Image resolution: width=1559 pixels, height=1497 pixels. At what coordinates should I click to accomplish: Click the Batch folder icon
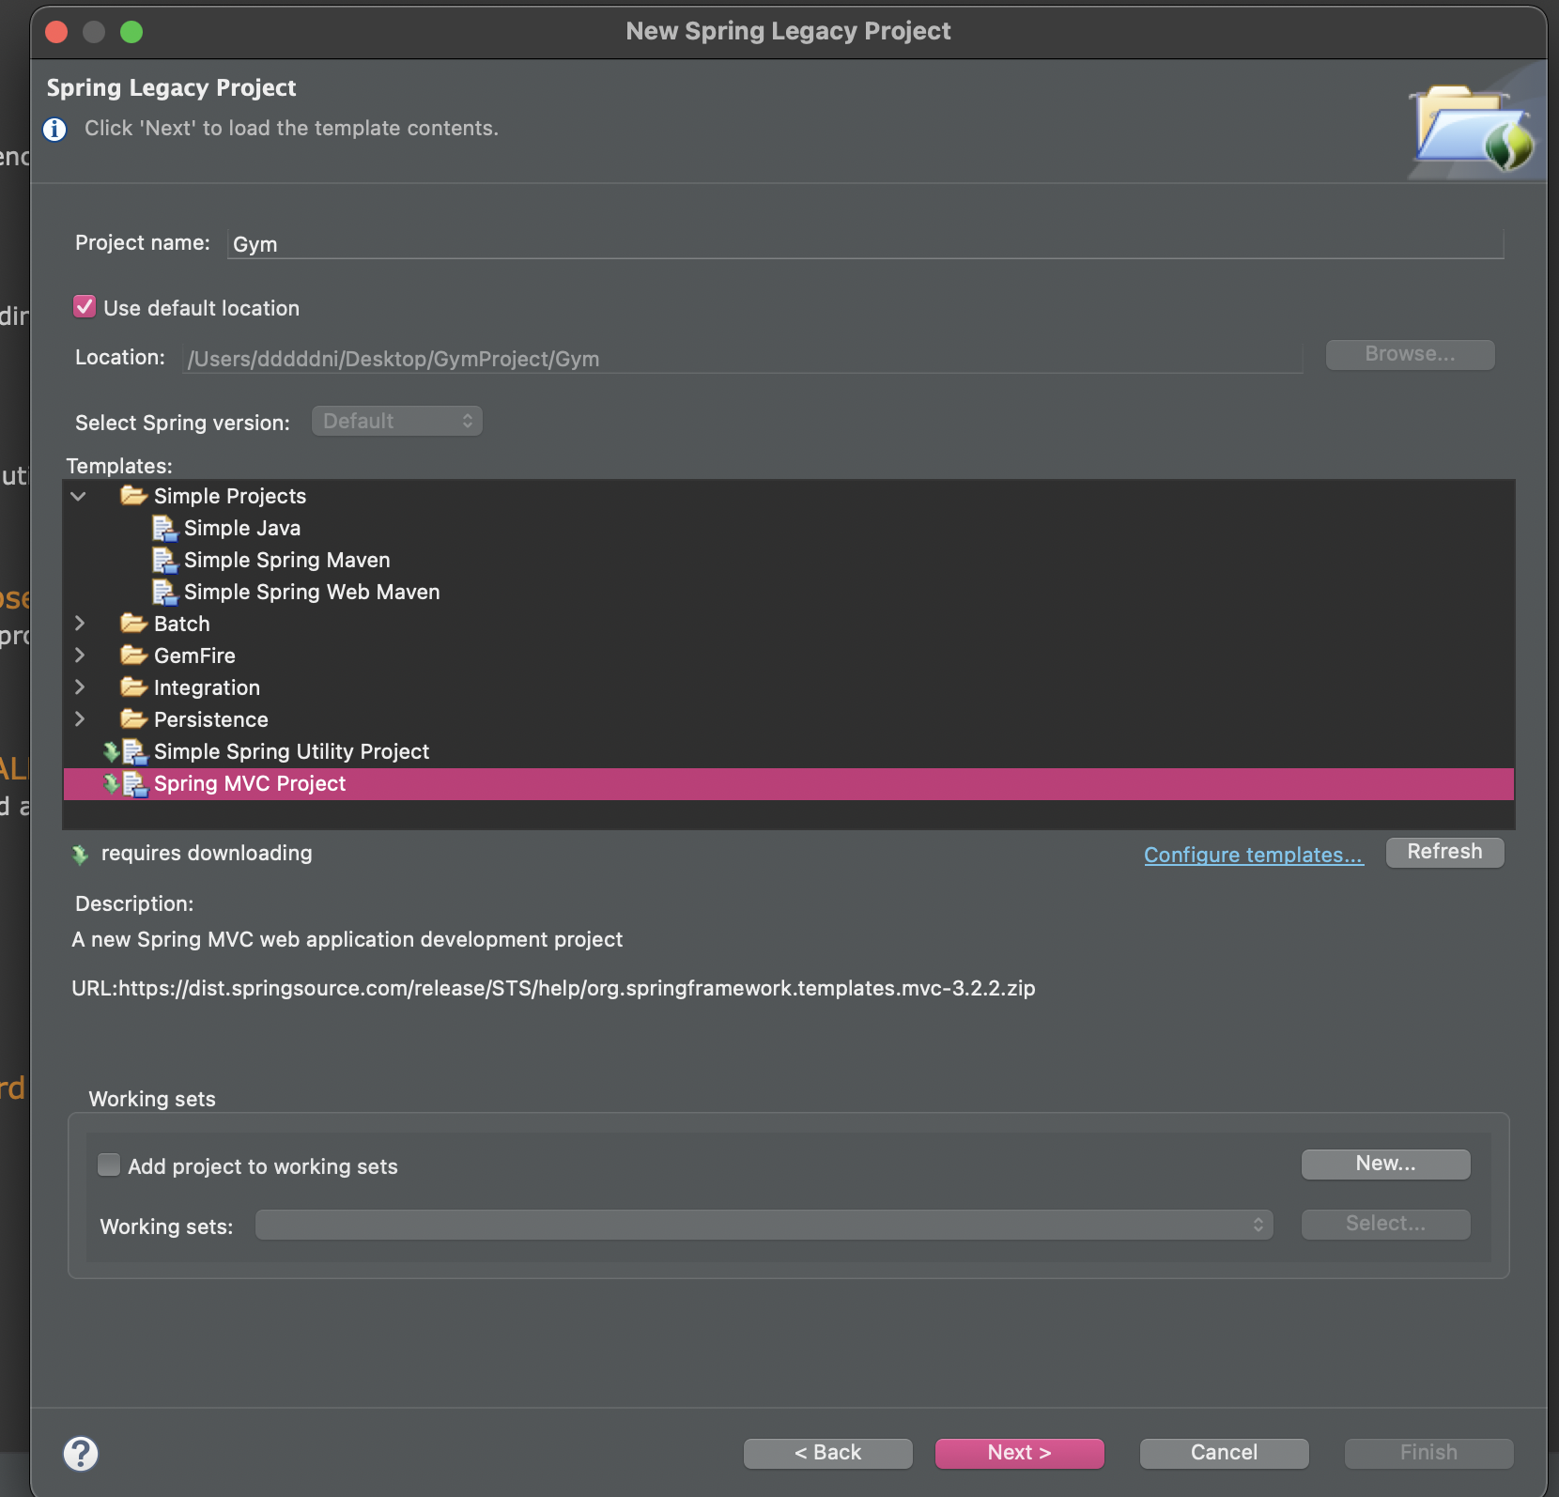[x=133, y=623]
